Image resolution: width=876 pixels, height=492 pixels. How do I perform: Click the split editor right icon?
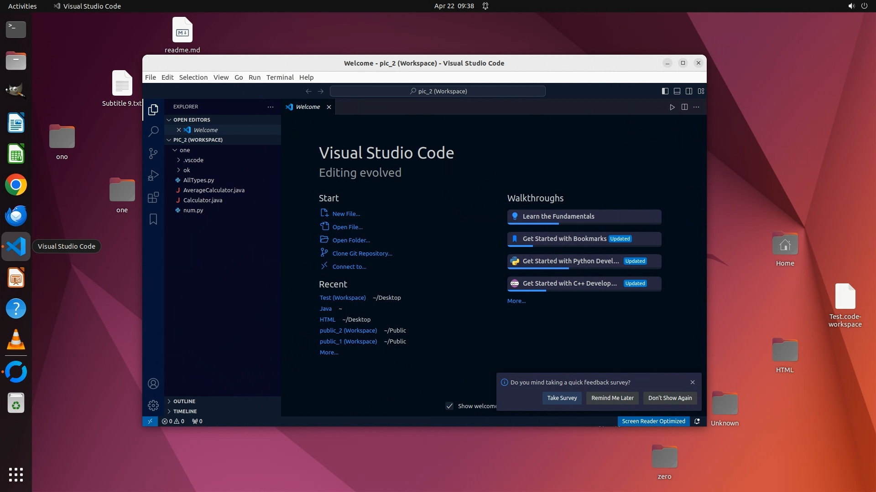(684, 107)
